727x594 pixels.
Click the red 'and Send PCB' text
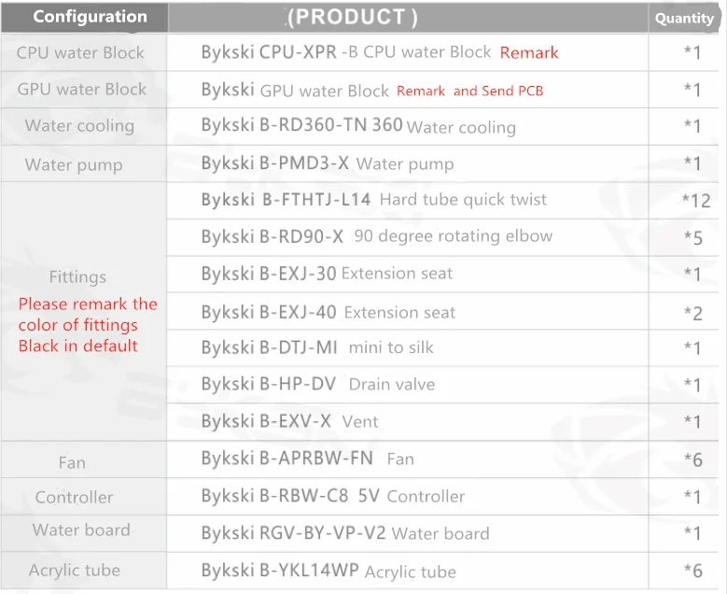point(498,91)
